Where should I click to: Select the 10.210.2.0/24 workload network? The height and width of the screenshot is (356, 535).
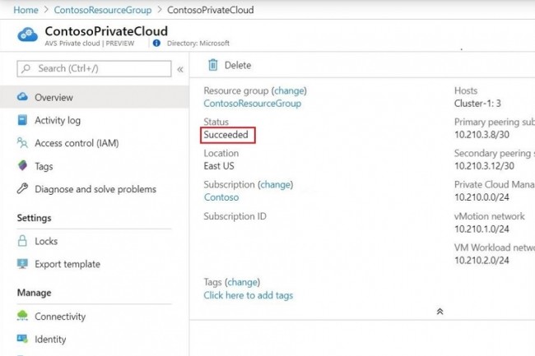point(481,261)
